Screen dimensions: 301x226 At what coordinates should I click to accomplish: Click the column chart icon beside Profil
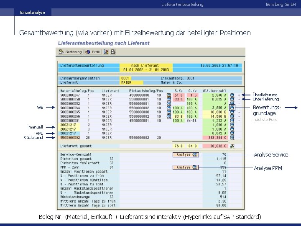coord(106,52)
